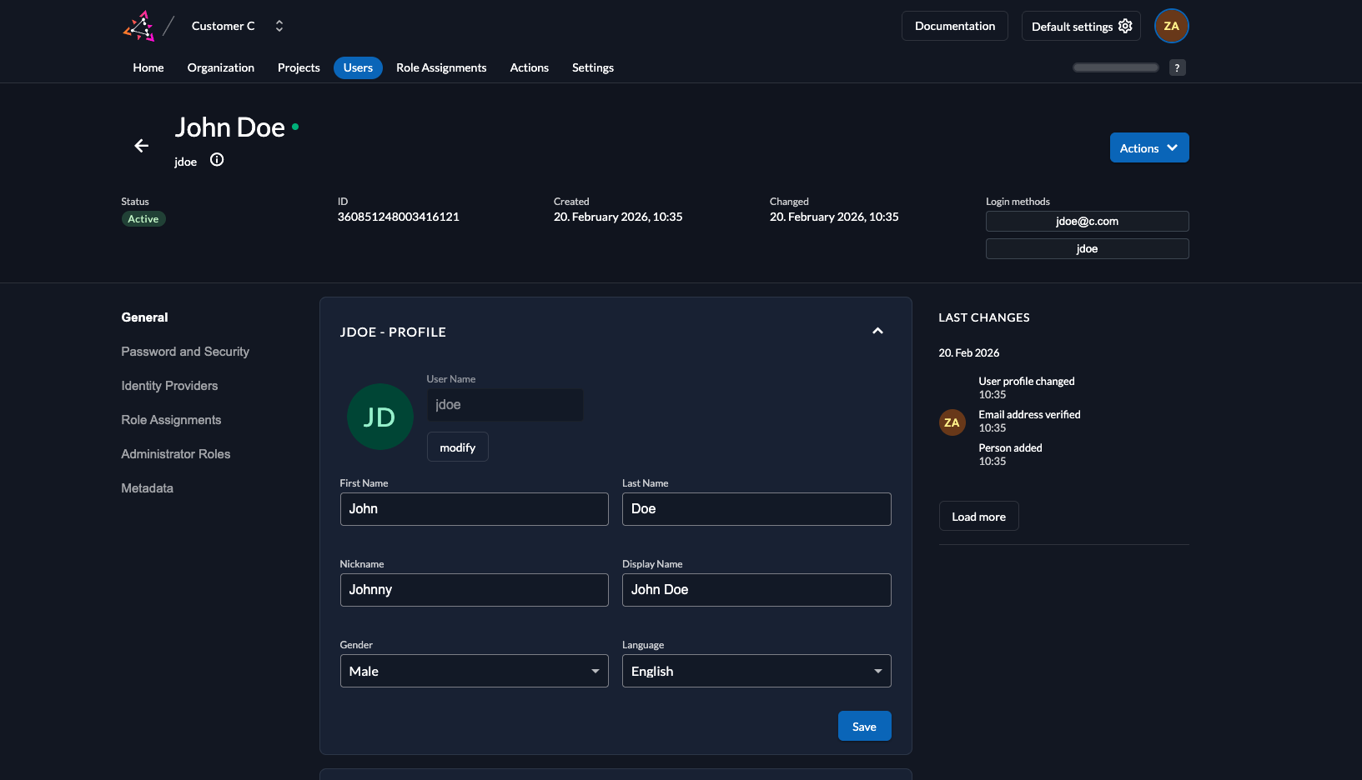Click the JD profile avatar

(x=379, y=417)
